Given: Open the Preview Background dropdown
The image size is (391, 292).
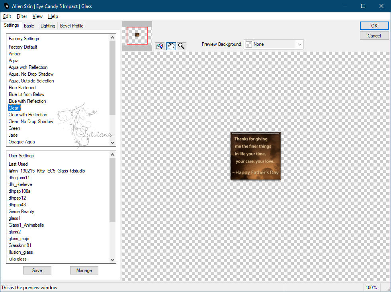Looking at the screenshot, I should (x=273, y=44).
